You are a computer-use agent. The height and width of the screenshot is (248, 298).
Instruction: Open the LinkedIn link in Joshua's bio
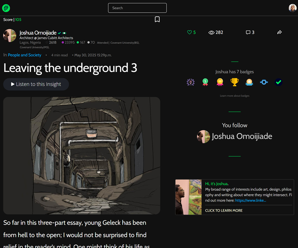click(x=250, y=200)
